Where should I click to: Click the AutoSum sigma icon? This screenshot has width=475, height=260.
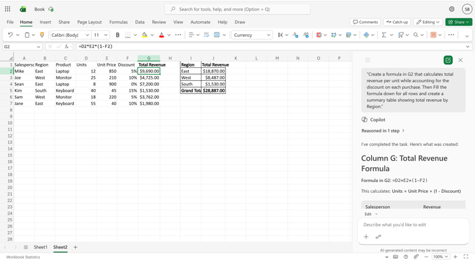click(384, 35)
